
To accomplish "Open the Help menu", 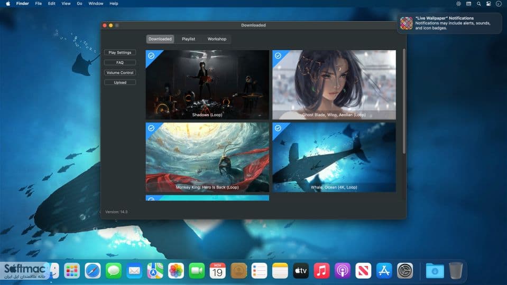I will coord(114,4).
